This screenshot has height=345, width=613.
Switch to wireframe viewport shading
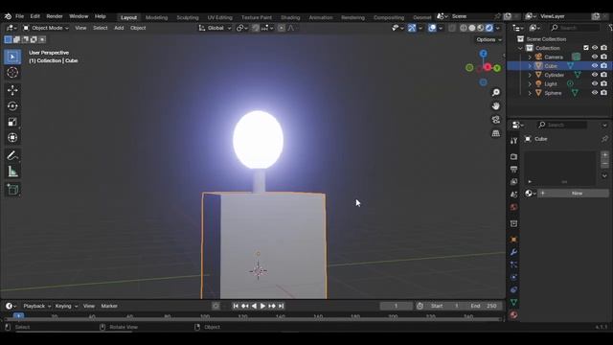(x=464, y=28)
